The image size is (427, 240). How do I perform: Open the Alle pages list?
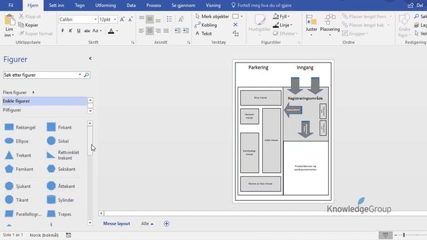[147, 223]
